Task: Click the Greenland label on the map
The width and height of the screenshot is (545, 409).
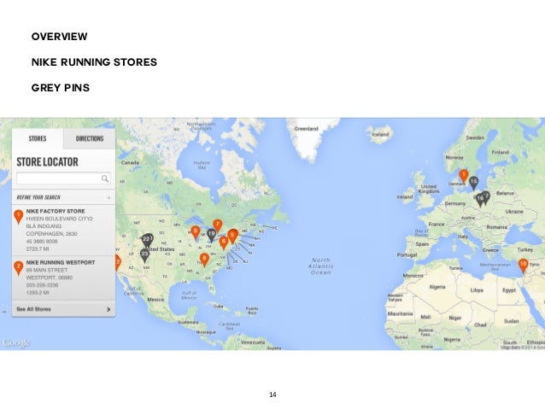Action: click(x=306, y=129)
